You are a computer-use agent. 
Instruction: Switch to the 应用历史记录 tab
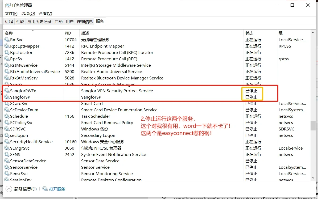click(x=39, y=22)
